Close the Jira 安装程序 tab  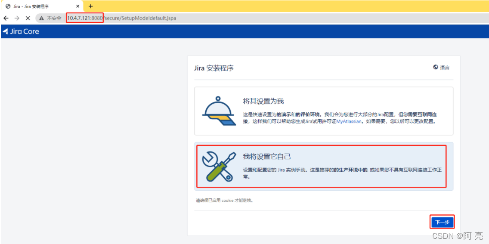(78, 6)
